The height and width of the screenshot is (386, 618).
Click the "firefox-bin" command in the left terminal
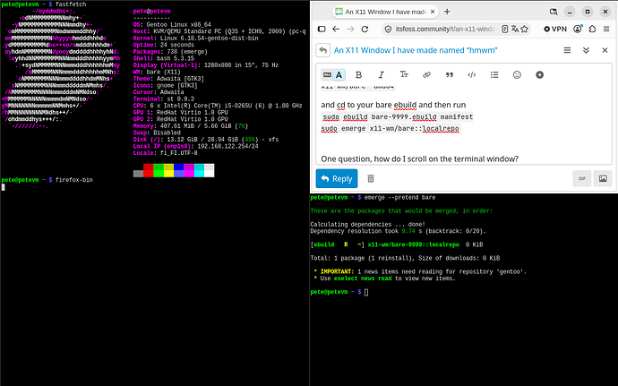tap(74, 180)
